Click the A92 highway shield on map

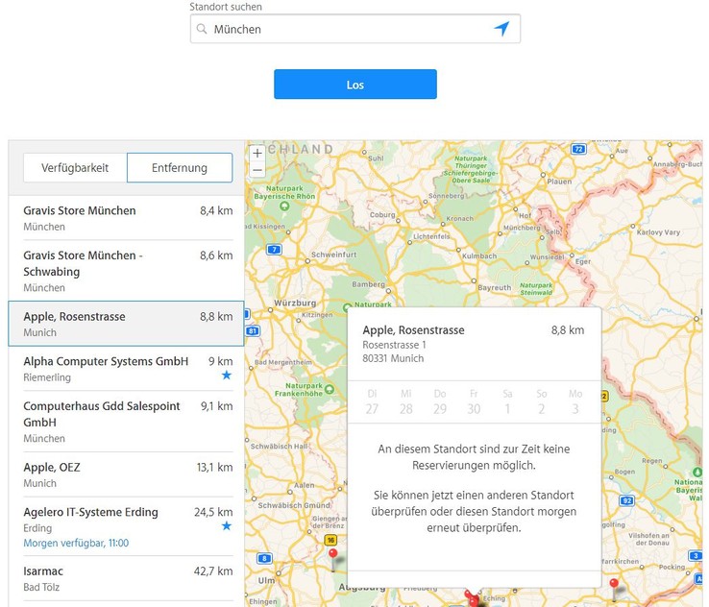tap(626, 500)
